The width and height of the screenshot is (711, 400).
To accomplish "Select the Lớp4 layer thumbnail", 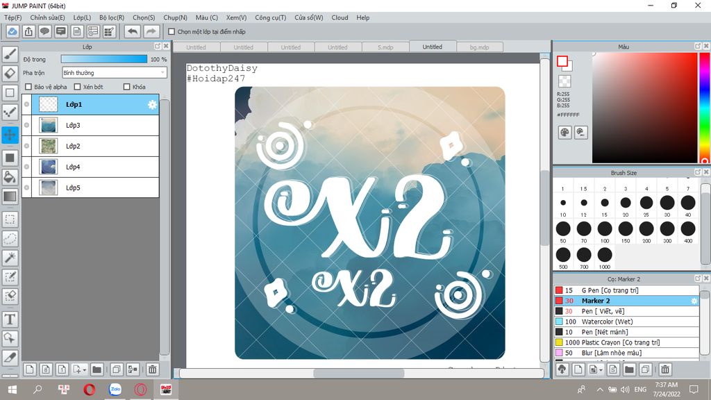I will [x=48, y=167].
